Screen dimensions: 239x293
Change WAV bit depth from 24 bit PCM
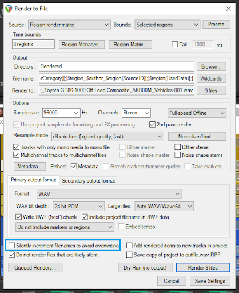(78, 206)
